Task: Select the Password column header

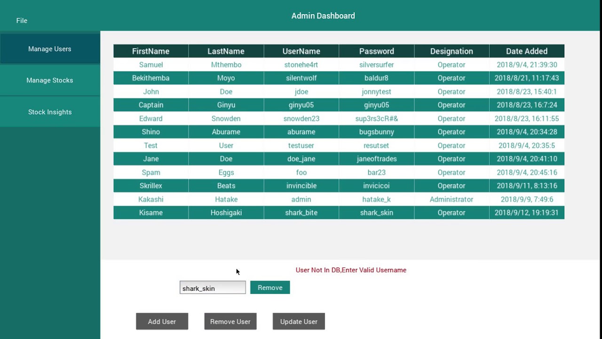Action: point(376,51)
